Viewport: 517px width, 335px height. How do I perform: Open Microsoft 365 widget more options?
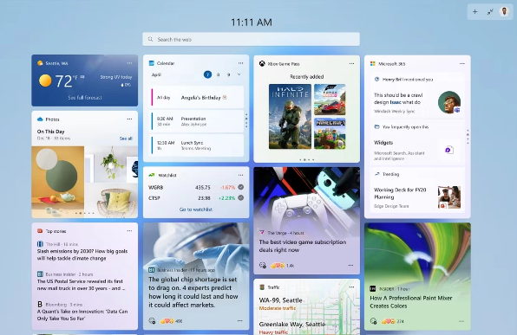(462, 64)
